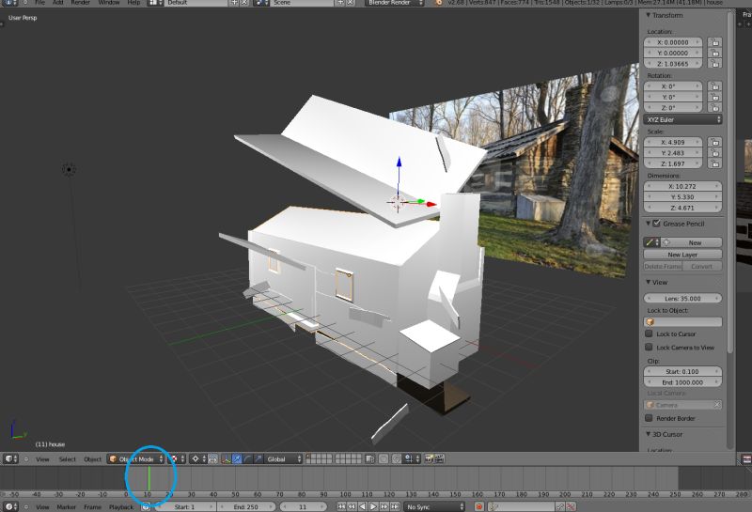The width and height of the screenshot is (752, 512).
Task: Toggle the Grease Pencil checkbox
Action: pos(656,224)
